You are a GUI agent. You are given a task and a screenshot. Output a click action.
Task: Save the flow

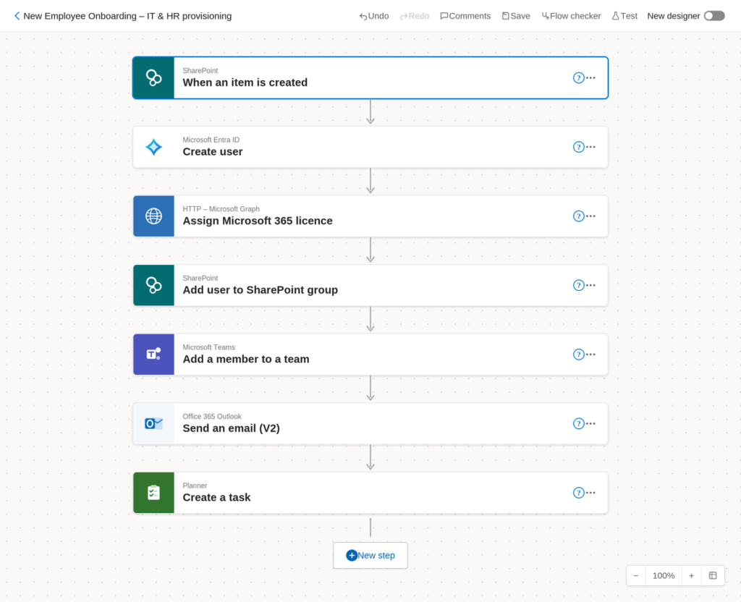516,16
